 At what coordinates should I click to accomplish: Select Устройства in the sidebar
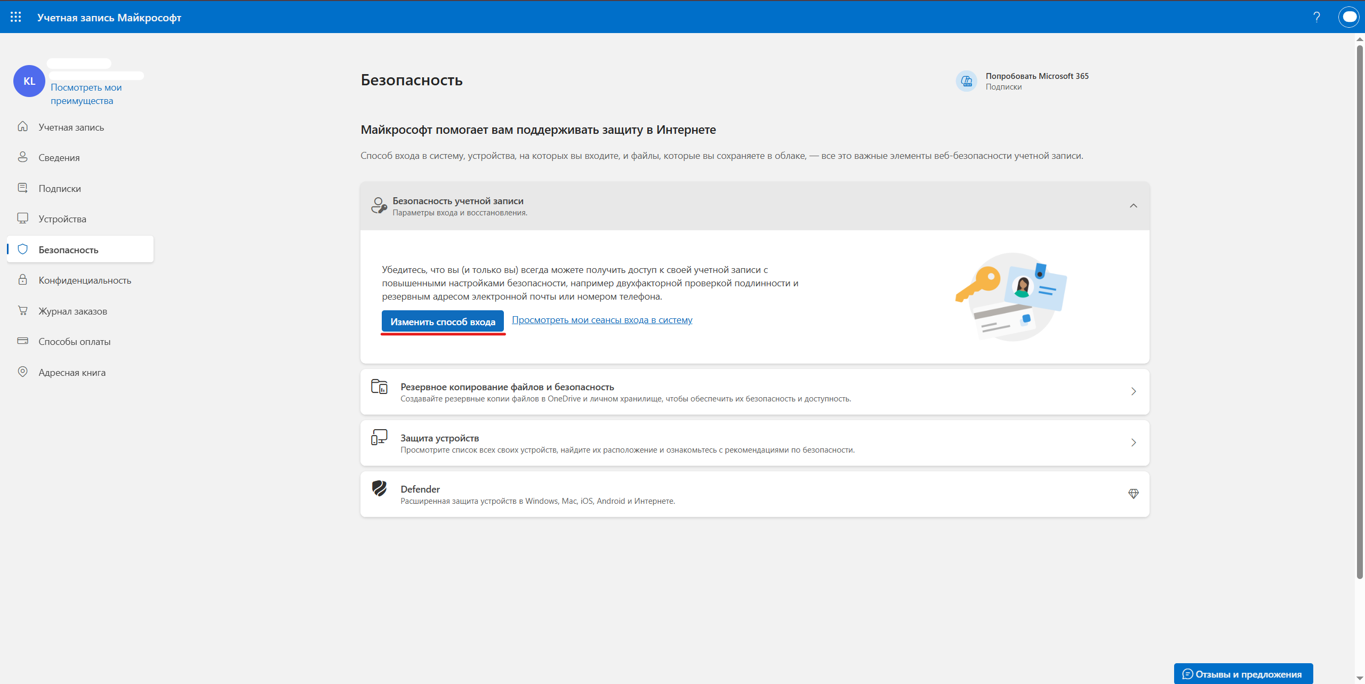click(80, 219)
